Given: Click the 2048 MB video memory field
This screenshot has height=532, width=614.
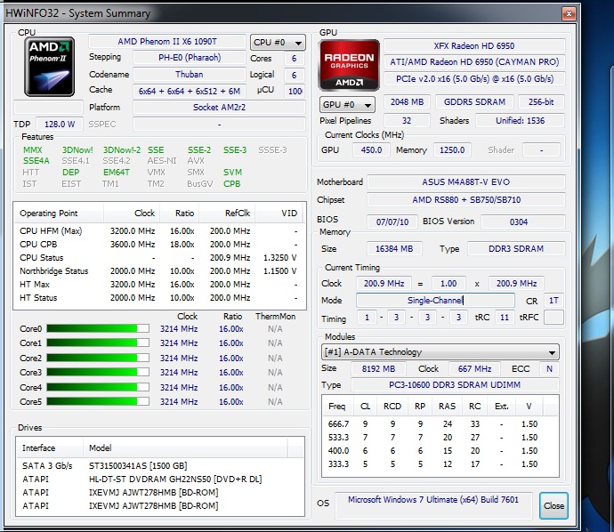Looking at the screenshot, I should (407, 101).
